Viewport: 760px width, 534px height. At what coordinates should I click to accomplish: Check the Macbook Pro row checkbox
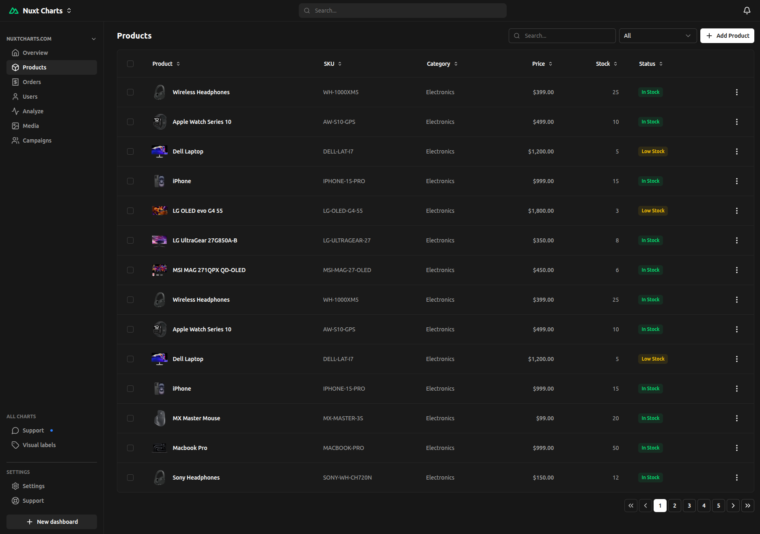pyautogui.click(x=130, y=448)
